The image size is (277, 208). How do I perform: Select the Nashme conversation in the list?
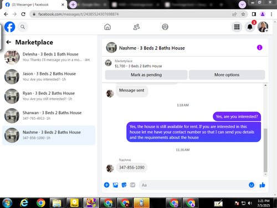pyautogui.click(x=49, y=135)
